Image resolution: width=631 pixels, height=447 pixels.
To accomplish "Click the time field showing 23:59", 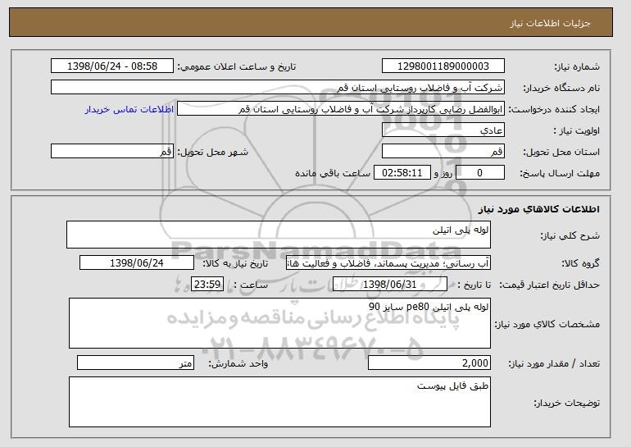I will click(207, 285).
